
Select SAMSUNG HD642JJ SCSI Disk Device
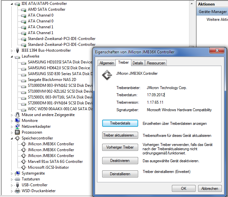tap(59, 68)
